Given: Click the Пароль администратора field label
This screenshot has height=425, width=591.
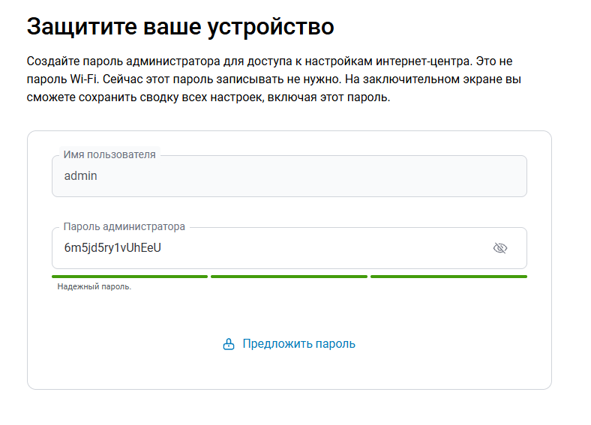Looking at the screenshot, I should point(124,226).
